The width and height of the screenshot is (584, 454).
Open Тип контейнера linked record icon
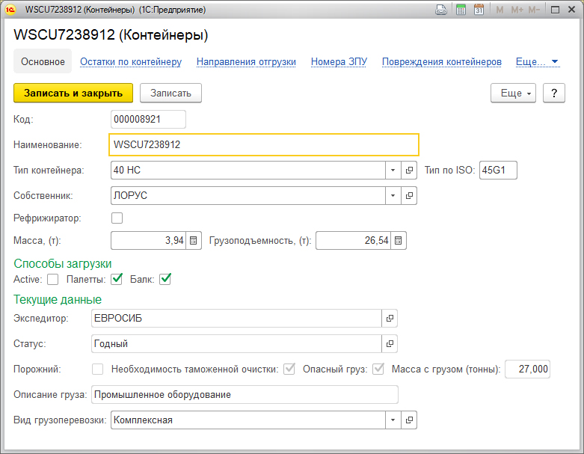click(x=409, y=171)
